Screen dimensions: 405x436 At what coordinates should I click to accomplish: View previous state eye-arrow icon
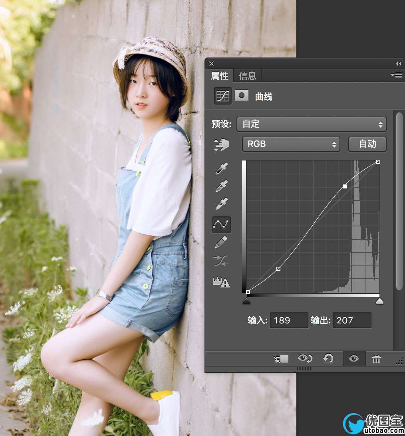pyautogui.click(x=305, y=359)
